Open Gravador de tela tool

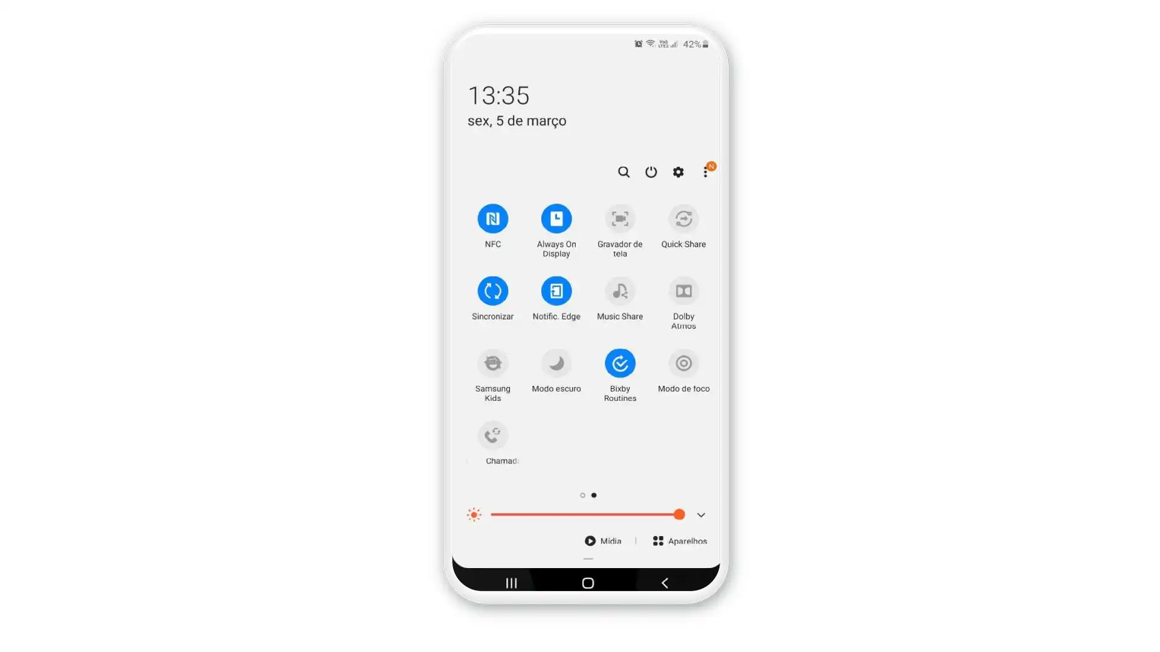pyautogui.click(x=620, y=218)
